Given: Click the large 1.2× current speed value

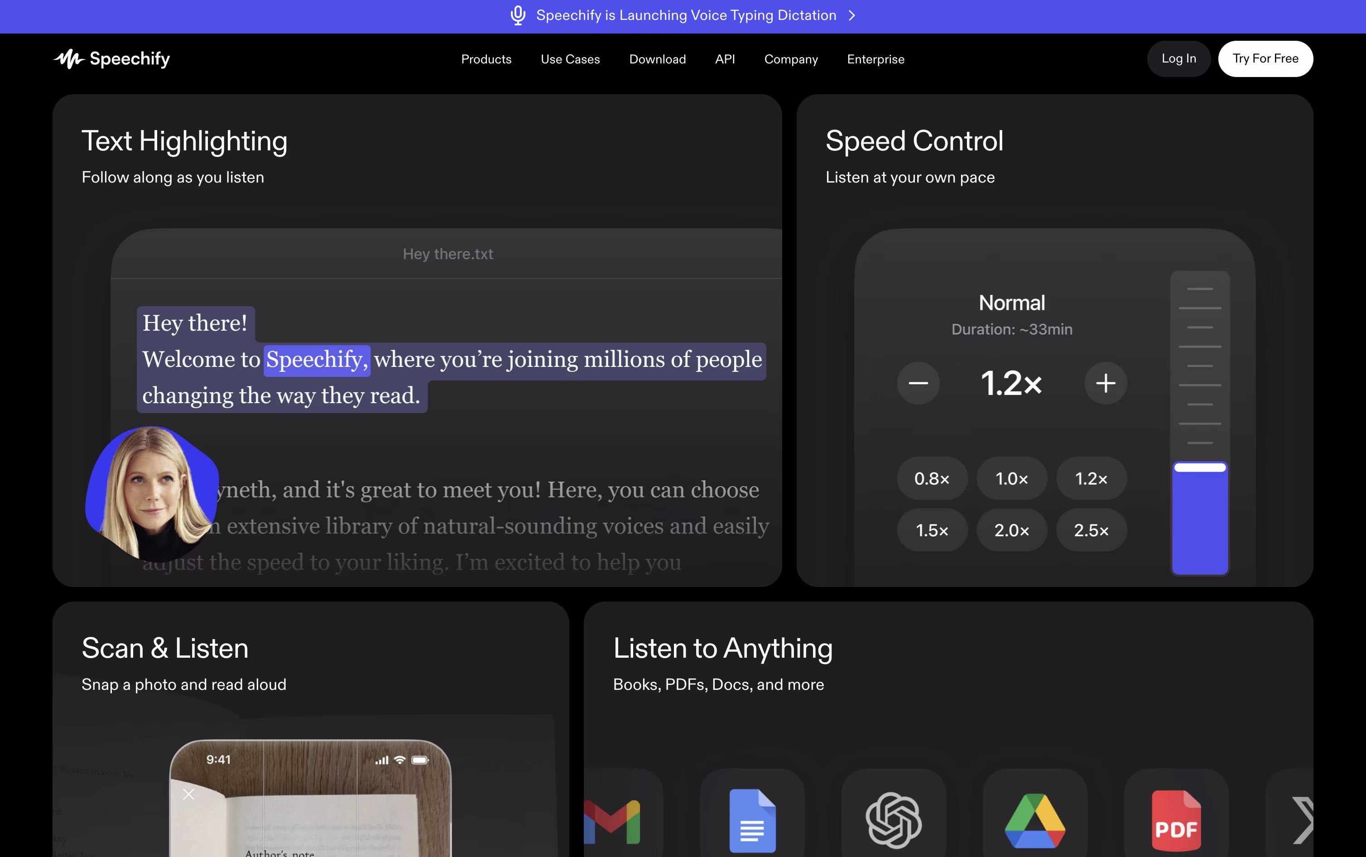Looking at the screenshot, I should (x=1011, y=383).
